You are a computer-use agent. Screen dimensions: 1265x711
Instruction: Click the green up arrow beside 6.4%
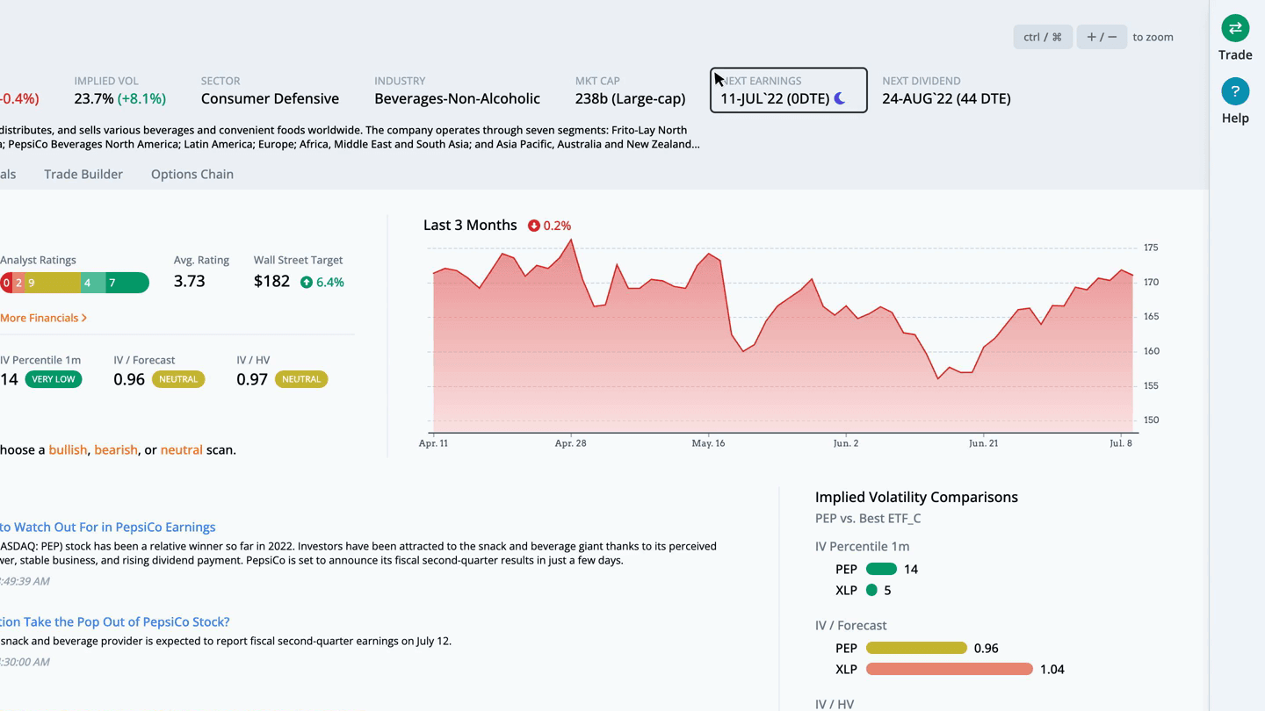pyautogui.click(x=307, y=282)
